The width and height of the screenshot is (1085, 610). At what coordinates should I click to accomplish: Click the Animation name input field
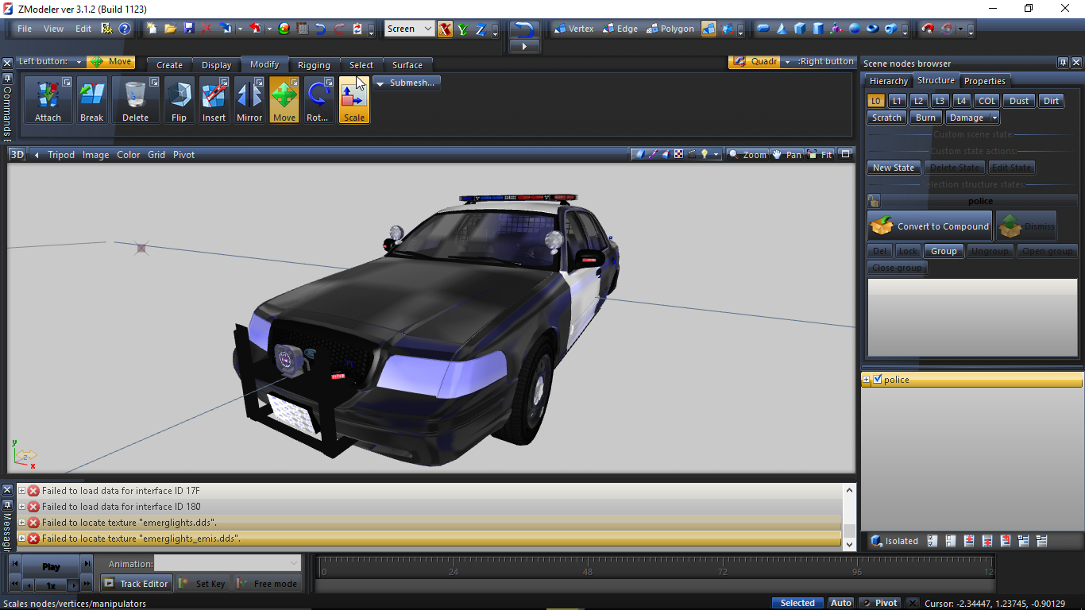click(x=227, y=563)
